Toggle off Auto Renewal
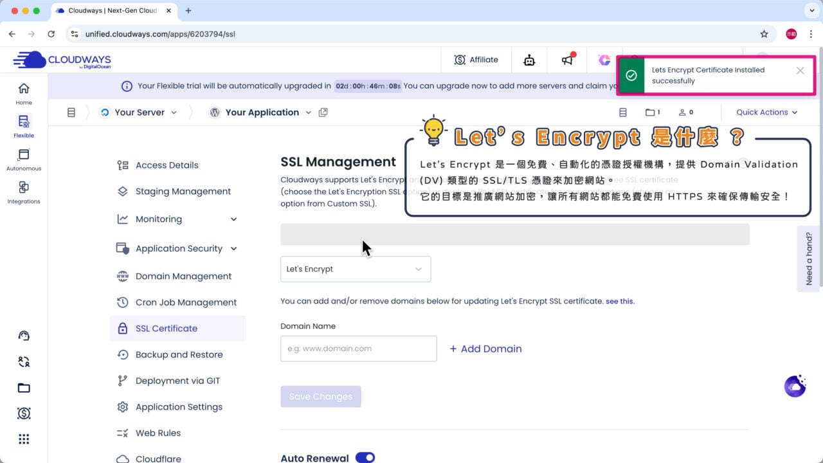823x463 pixels. 365,457
